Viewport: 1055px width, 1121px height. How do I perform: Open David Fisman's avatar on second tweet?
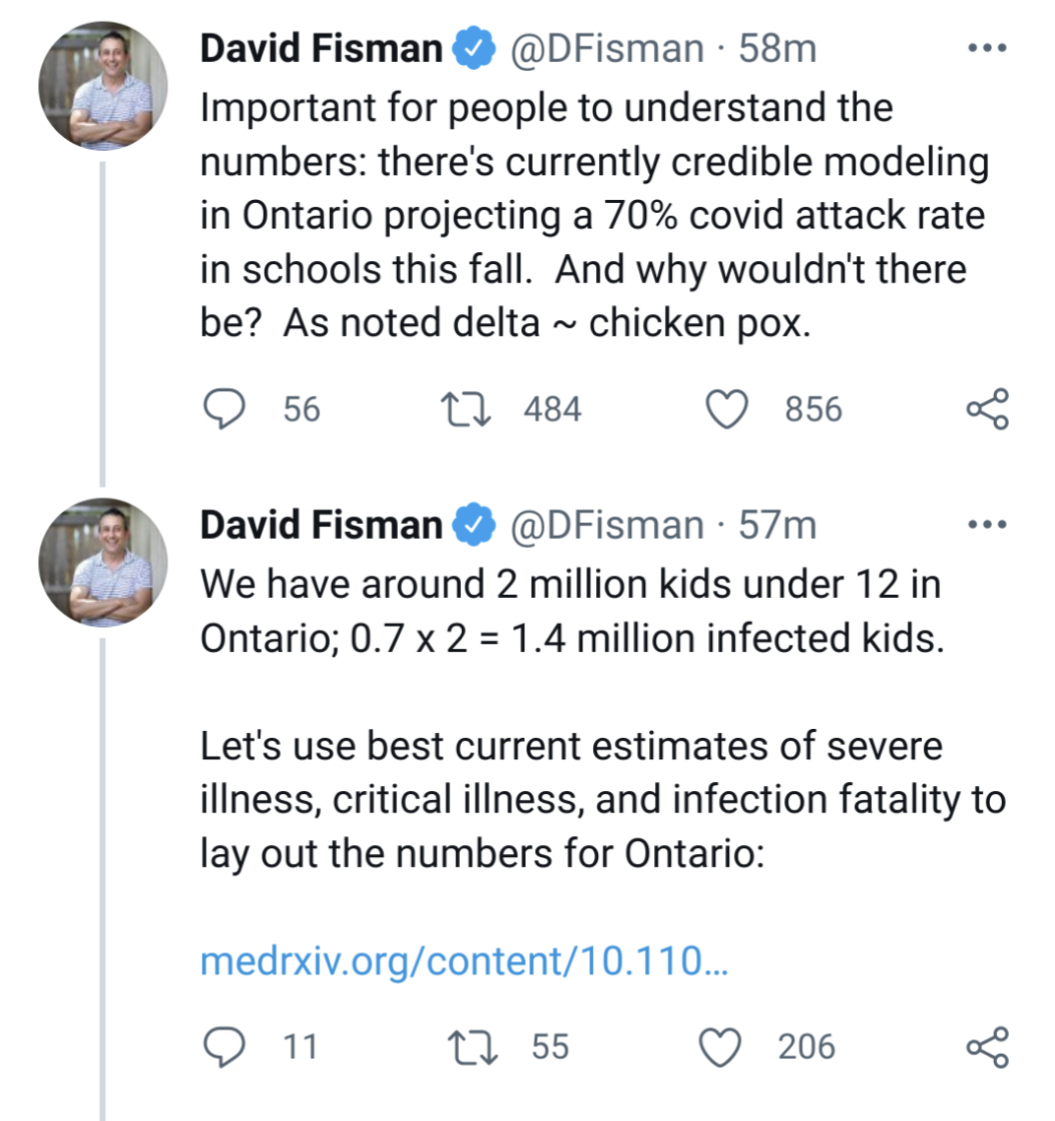(x=102, y=562)
